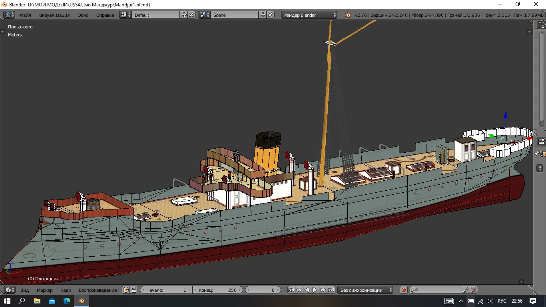Open the Без синхронизации sync dropdown
The width and height of the screenshot is (546, 307).
[x=365, y=290]
